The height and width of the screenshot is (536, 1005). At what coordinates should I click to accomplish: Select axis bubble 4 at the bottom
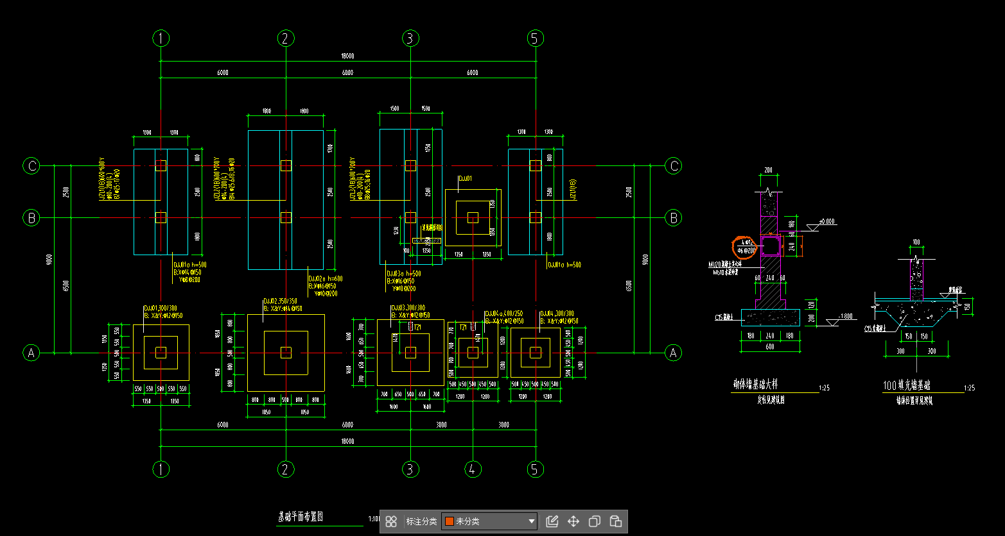point(473,469)
